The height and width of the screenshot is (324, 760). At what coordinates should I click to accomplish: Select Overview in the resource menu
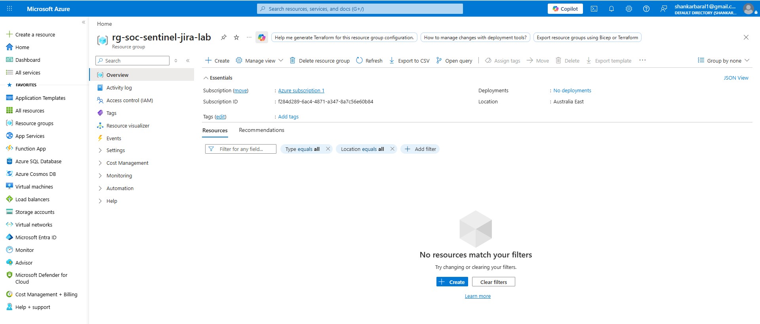[x=142, y=75]
